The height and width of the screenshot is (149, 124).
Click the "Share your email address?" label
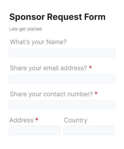(48, 68)
